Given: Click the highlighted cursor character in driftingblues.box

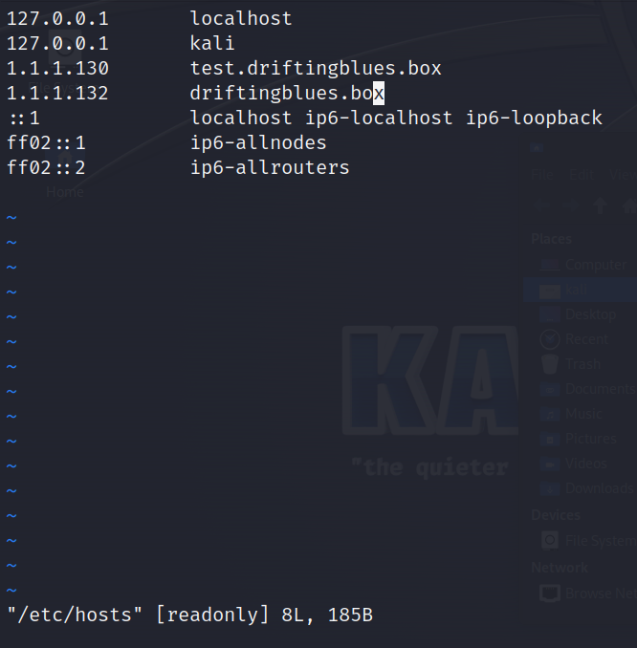Looking at the screenshot, I should pos(379,93).
